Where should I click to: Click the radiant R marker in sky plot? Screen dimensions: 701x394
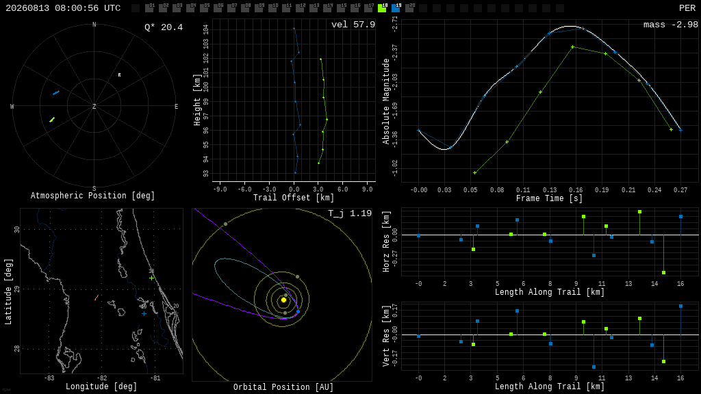(x=119, y=75)
